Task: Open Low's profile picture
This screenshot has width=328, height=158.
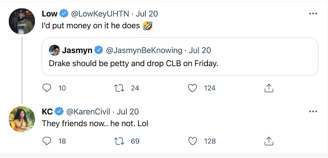Action: click(x=22, y=21)
